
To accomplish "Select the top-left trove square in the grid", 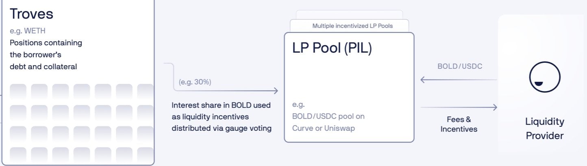I will [18, 91].
